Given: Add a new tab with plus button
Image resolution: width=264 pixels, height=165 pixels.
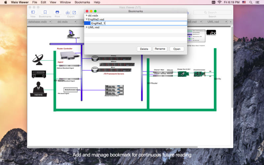Looking at the screenshot, I should coord(230,22).
